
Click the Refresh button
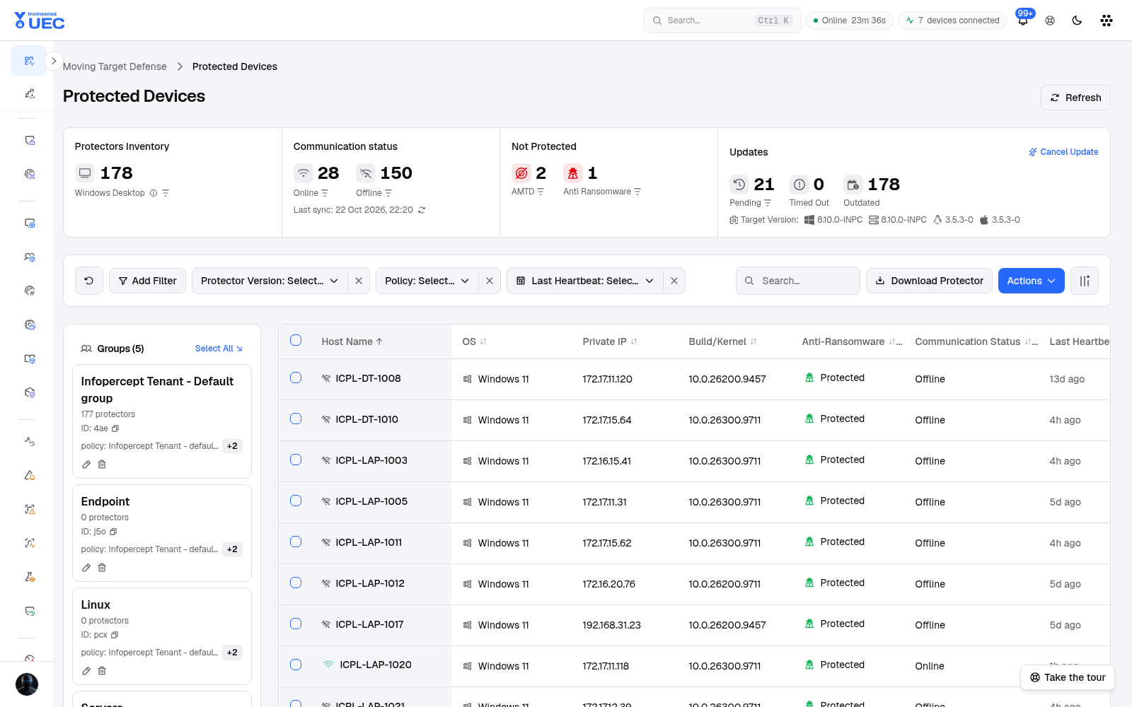[x=1075, y=98]
